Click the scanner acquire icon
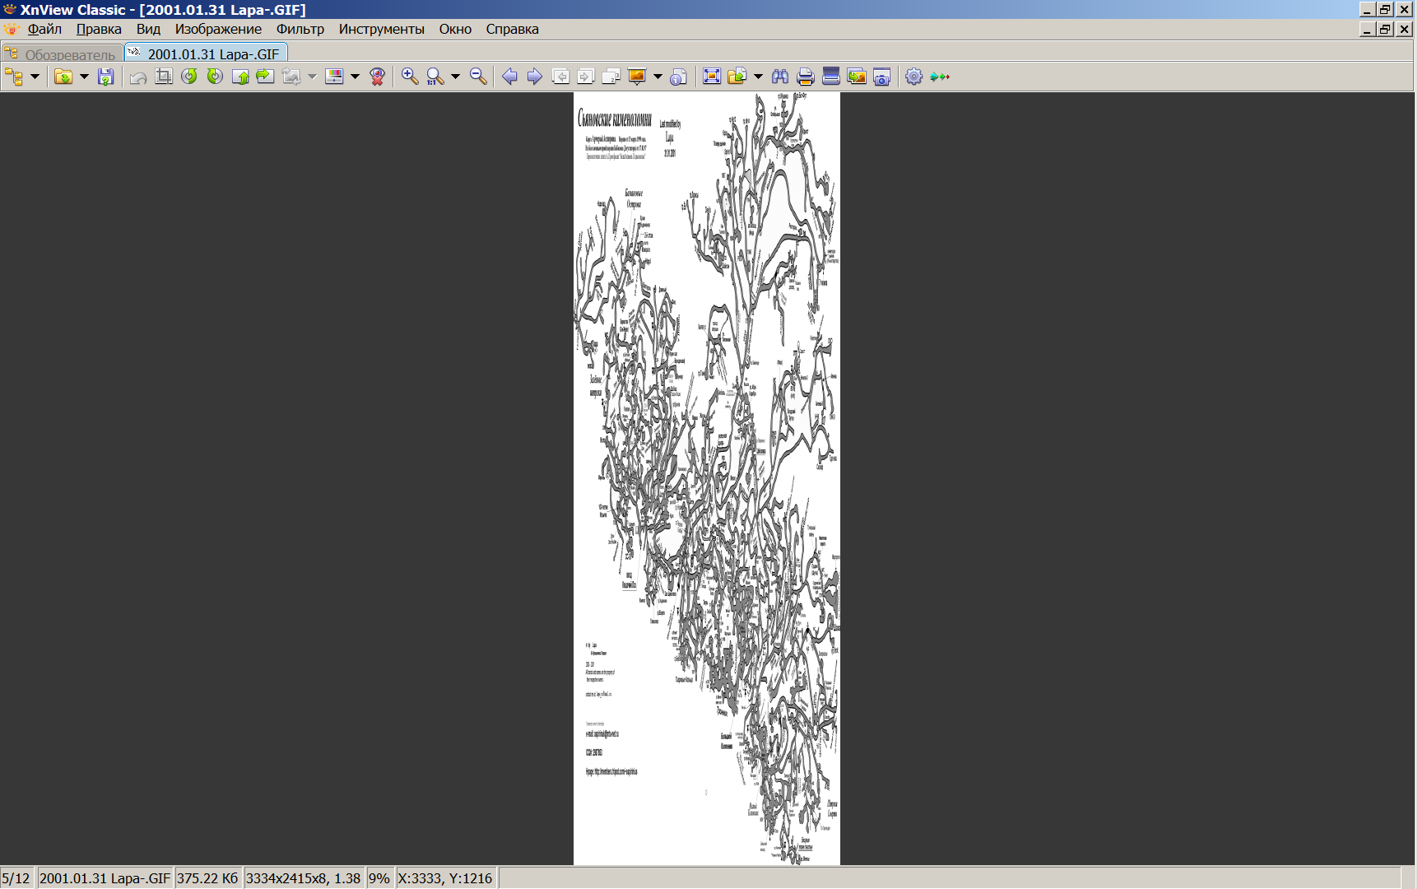The width and height of the screenshot is (1418, 889). pyautogui.click(x=831, y=77)
